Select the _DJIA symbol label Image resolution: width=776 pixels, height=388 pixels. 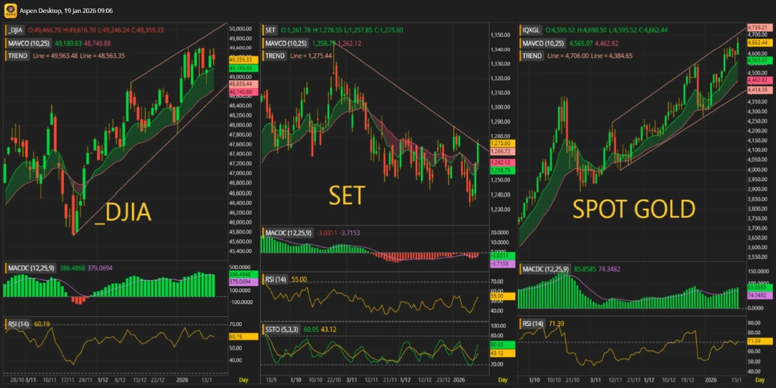(x=16, y=30)
